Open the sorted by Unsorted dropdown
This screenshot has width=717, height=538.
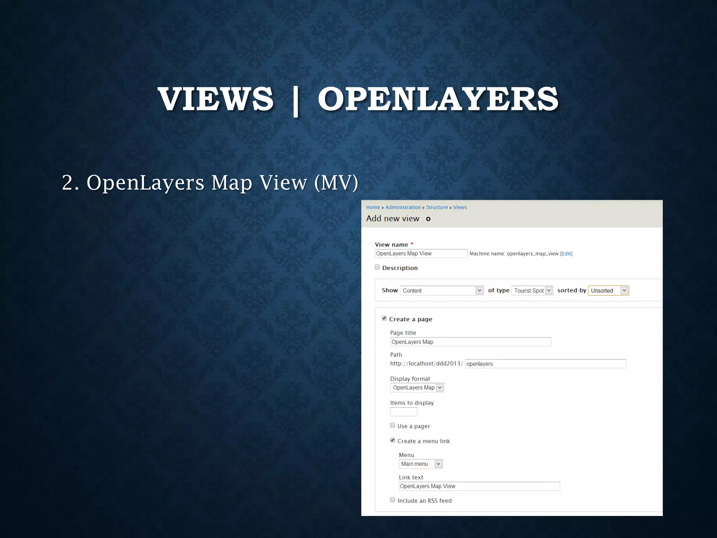click(x=608, y=290)
